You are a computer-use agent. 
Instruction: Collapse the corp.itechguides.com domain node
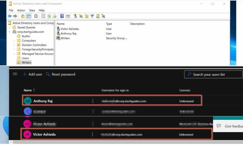[9, 32]
